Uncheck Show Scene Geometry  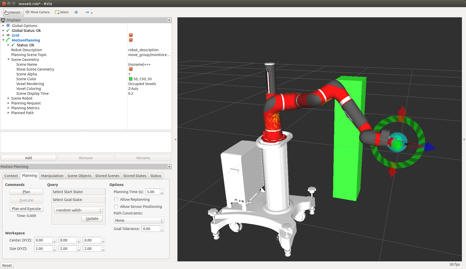point(131,69)
